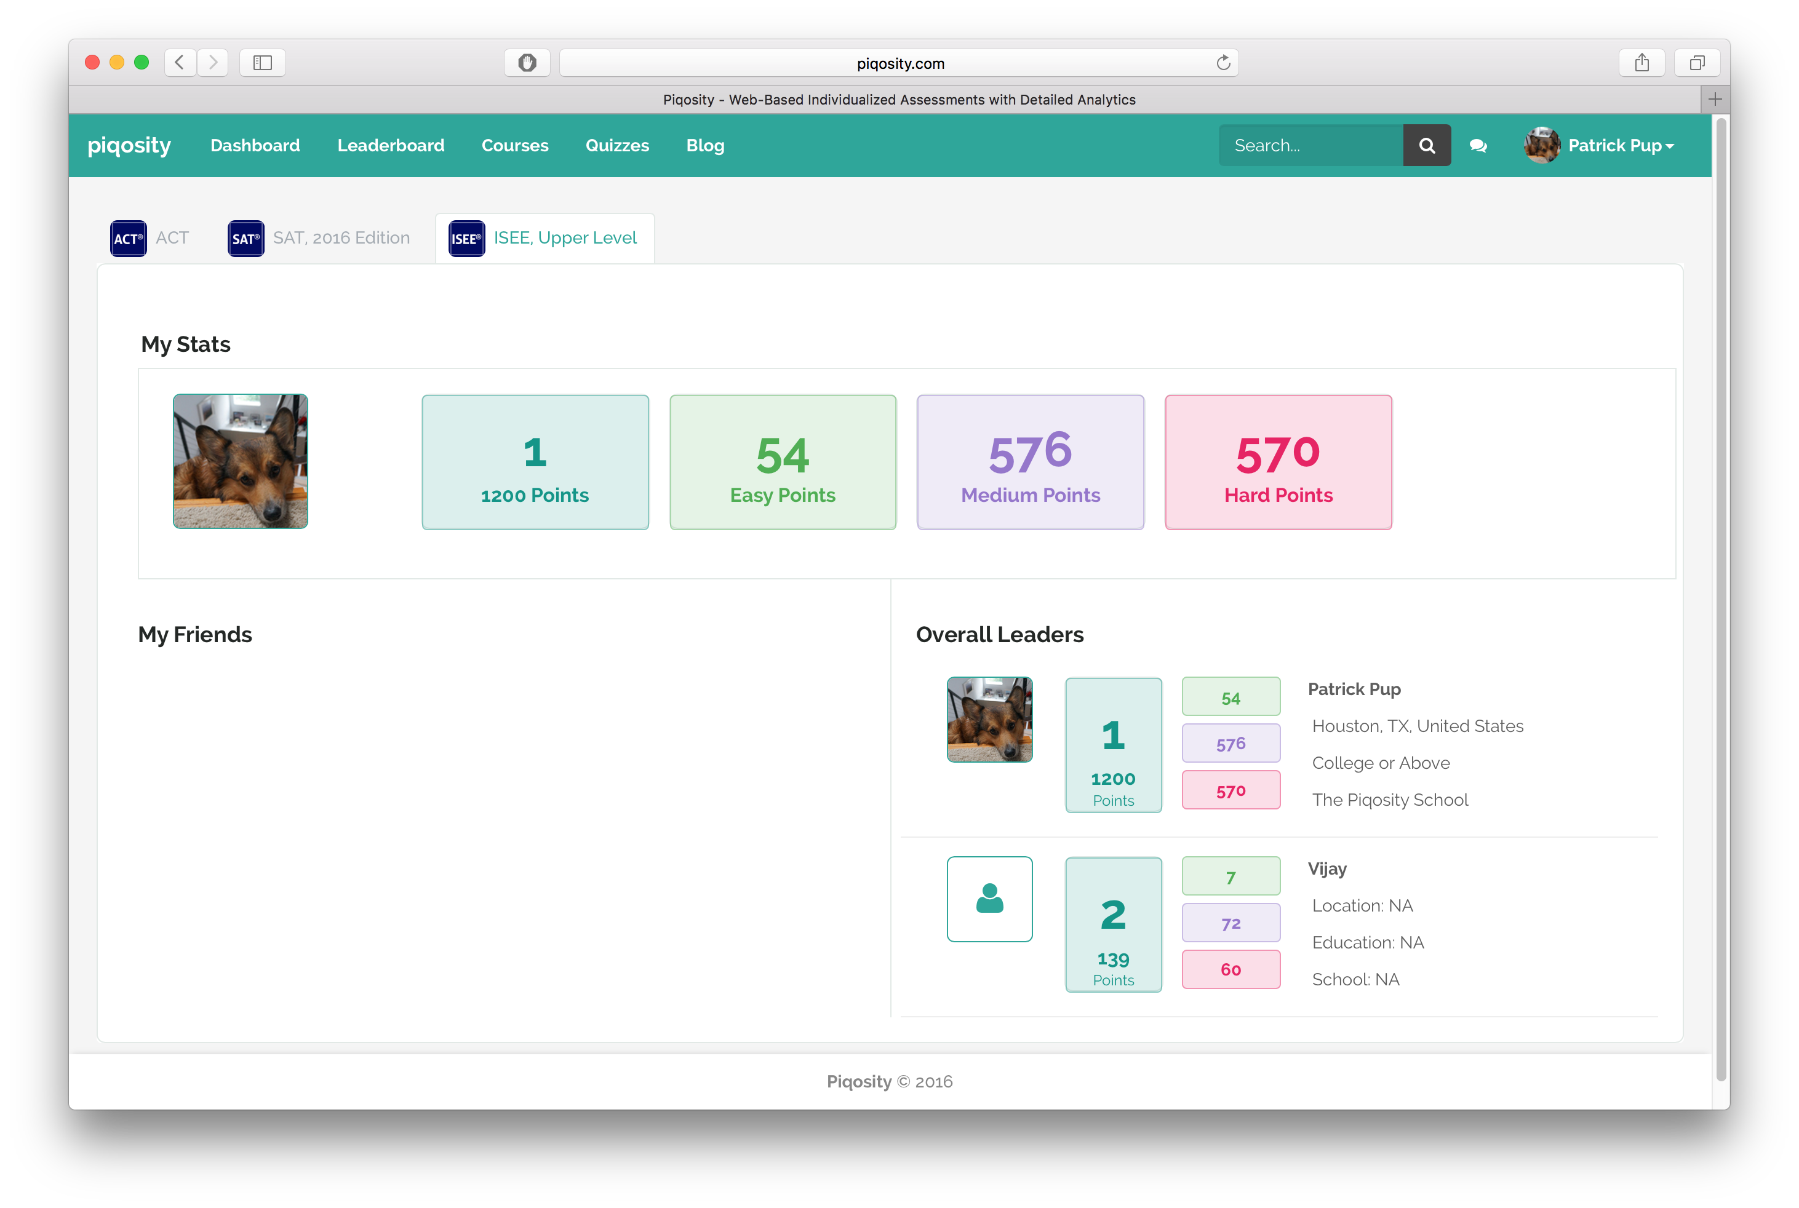Click the 1200 Points rank card

[535, 463]
